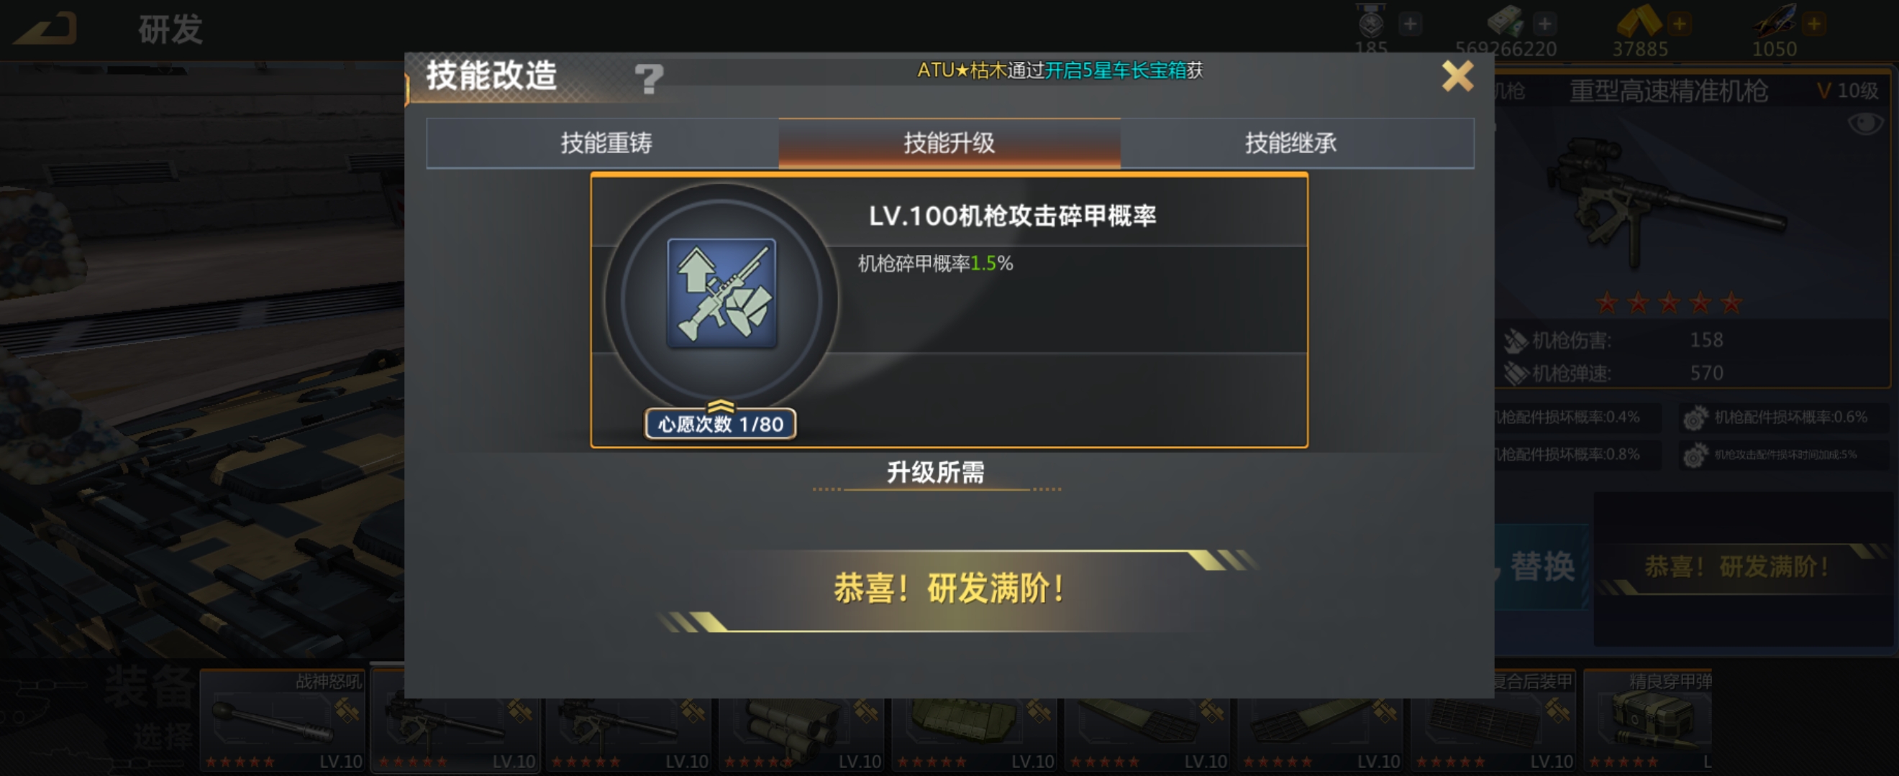Add missiles with the plus icon
Screen dimensions: 1899x776
tap(1813, 24)
